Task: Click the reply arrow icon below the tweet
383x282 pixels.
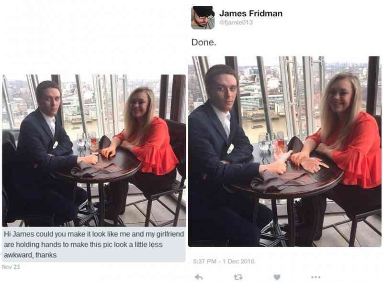Action: (199, 277)
